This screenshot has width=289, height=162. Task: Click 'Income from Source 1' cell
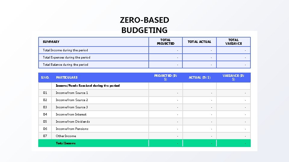coord(100,93)
